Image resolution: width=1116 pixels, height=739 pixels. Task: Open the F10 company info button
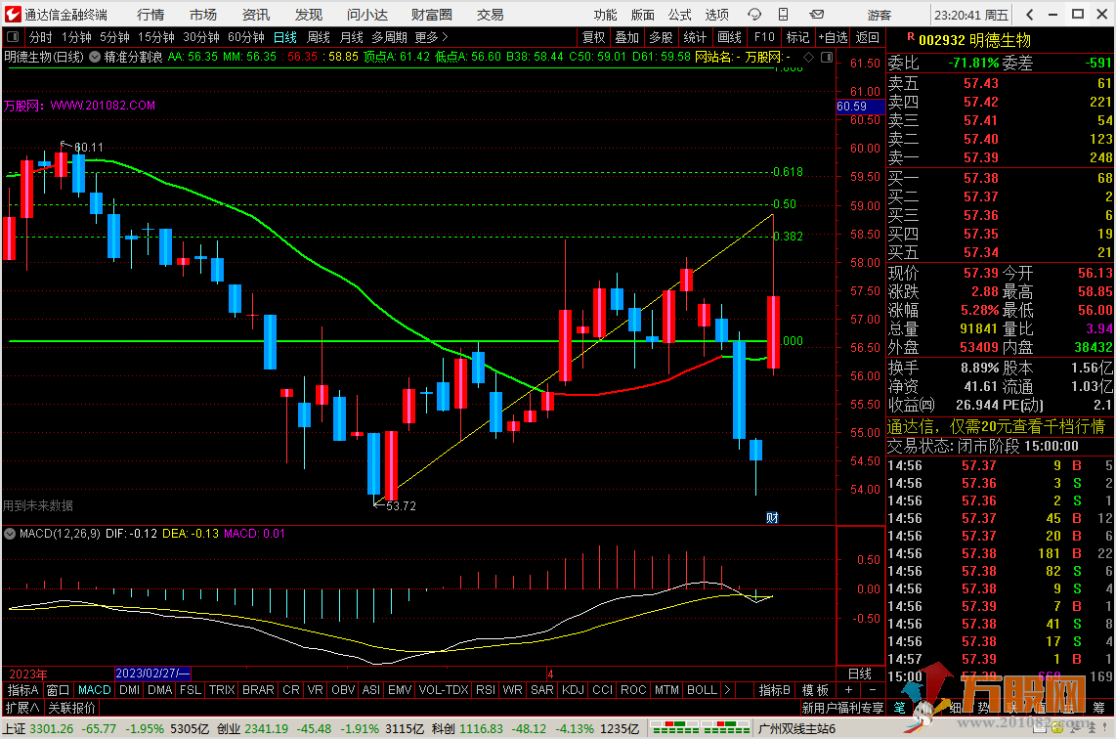click(764, 37)
